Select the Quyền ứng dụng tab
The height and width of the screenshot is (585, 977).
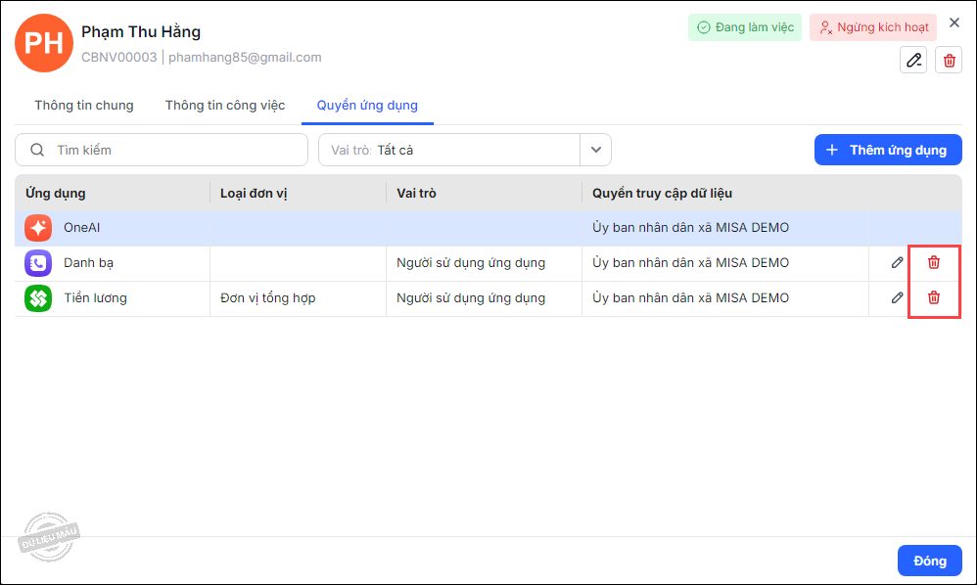pyautogui.click(x=367, y=106)
